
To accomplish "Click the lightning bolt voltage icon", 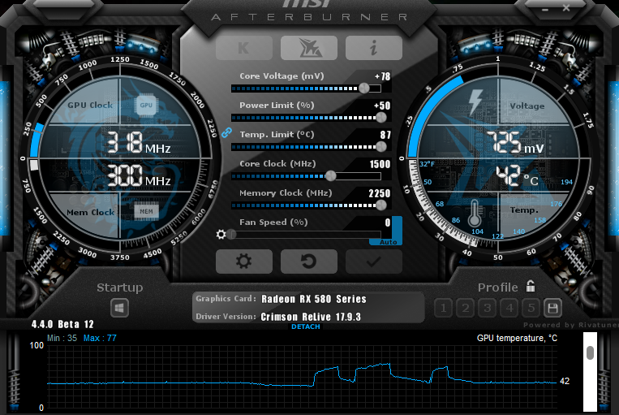I will (x=475, y=102).
